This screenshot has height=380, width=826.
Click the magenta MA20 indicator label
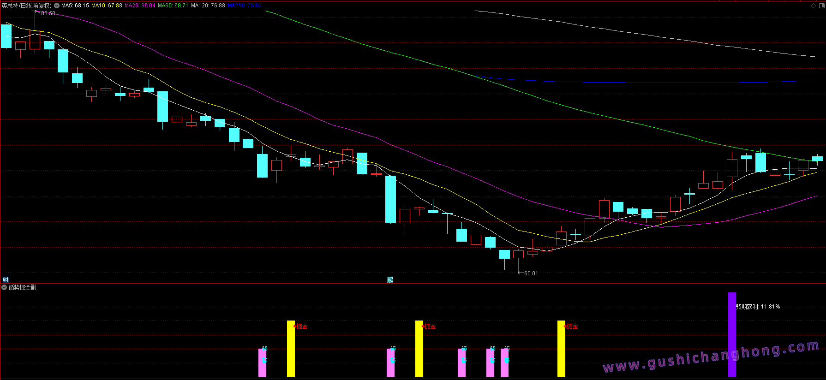140,6
